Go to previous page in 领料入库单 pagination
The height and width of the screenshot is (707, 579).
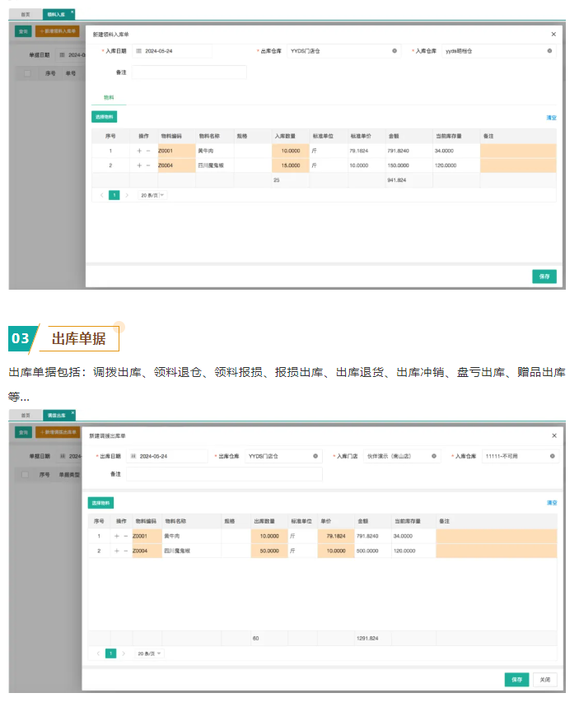point(102,195)
